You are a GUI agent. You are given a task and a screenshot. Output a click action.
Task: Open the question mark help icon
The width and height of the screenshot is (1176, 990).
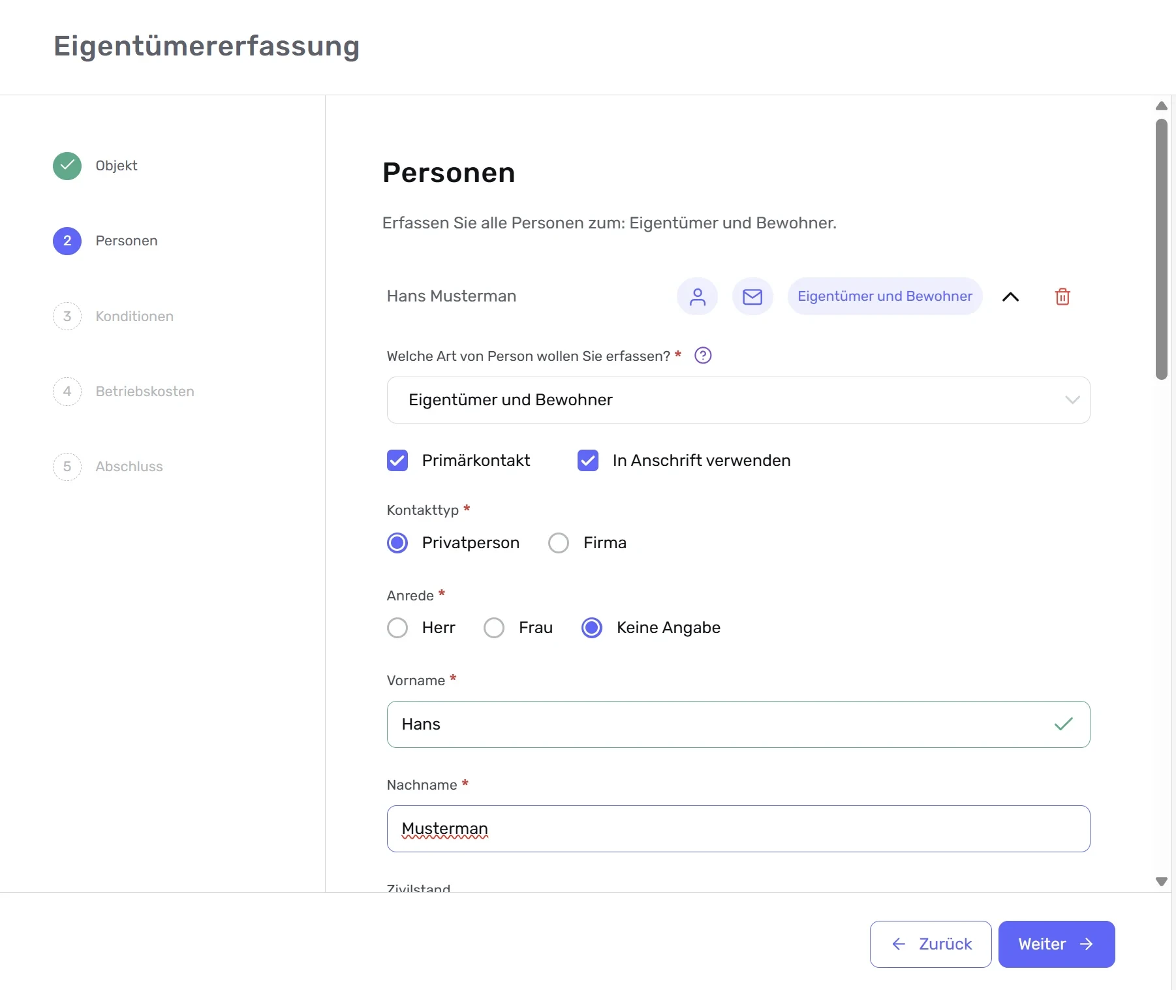tap(703, 356)
